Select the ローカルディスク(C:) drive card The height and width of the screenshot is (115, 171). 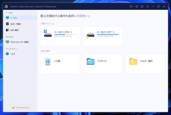pyautogui.click(x=60, y=36)
